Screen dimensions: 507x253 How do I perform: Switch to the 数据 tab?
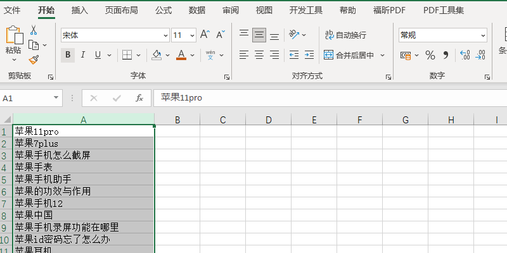[197, 10]
